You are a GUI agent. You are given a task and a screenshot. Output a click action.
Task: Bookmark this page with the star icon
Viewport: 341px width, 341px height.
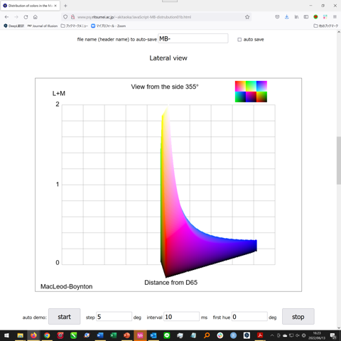pos(247,17)
